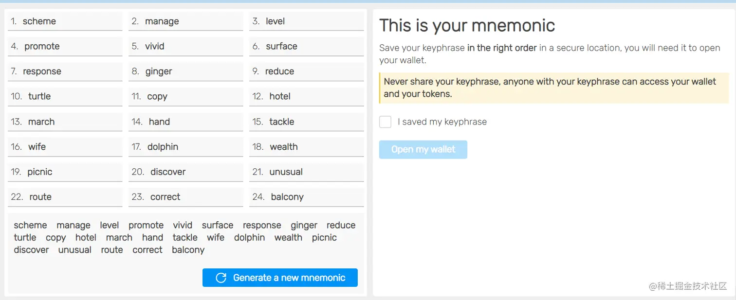Click the 'Generate a new mnemonic' button
Viewport: 736px width, 300px height.
[x=280, y=278]
